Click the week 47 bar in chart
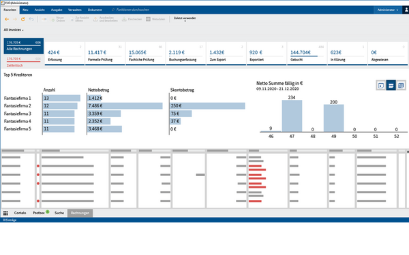 292,116
